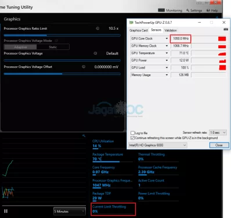Click the Graphics section heading
The height and width of the screenshot is (218, 231).
pos(12,19)
